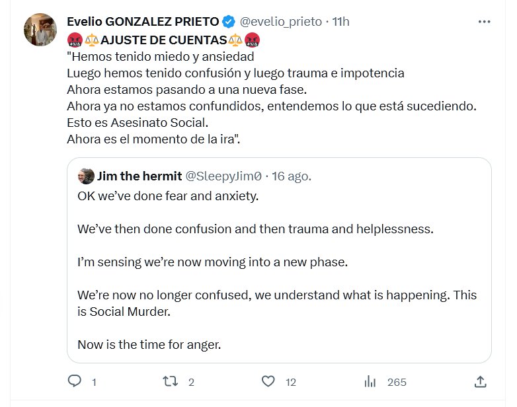Click the like count 12

tap(290, 382)
